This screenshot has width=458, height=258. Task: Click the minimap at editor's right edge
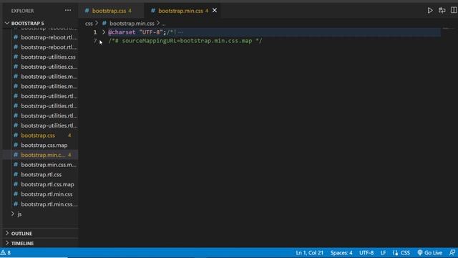coord(448,29)
